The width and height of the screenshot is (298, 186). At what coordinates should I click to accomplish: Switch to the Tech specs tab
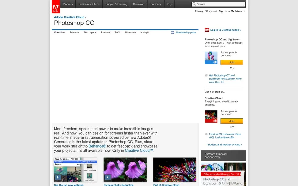pos(90,33)
